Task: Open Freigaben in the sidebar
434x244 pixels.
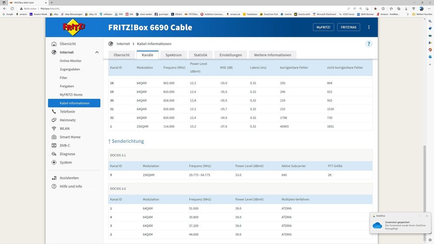Action: [67, 86]
